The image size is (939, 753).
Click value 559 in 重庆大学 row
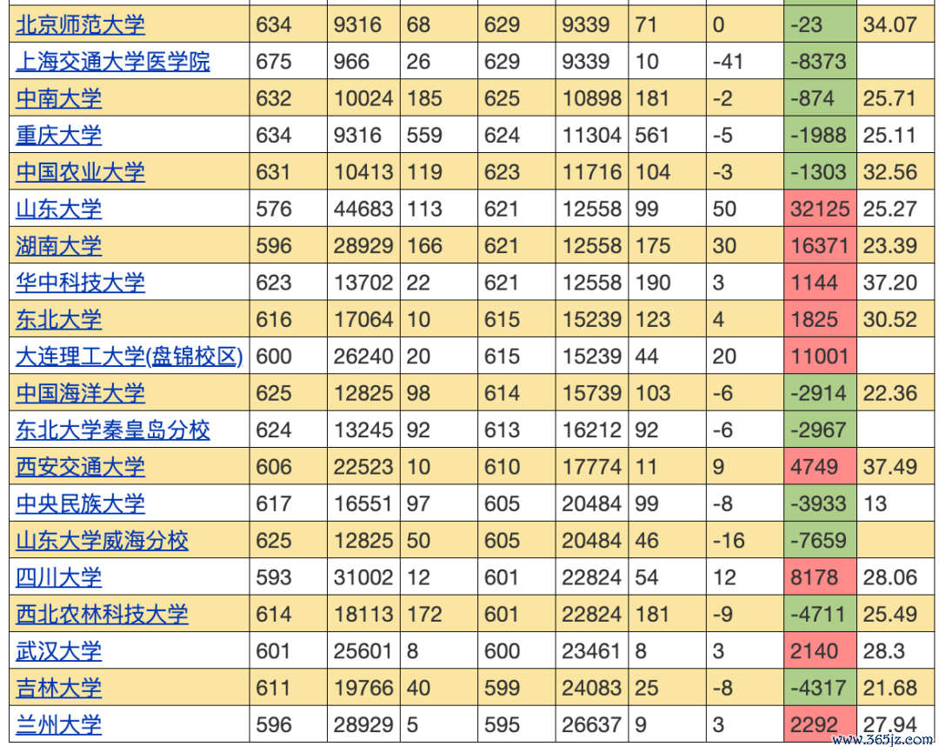click(x=424, y=136)
